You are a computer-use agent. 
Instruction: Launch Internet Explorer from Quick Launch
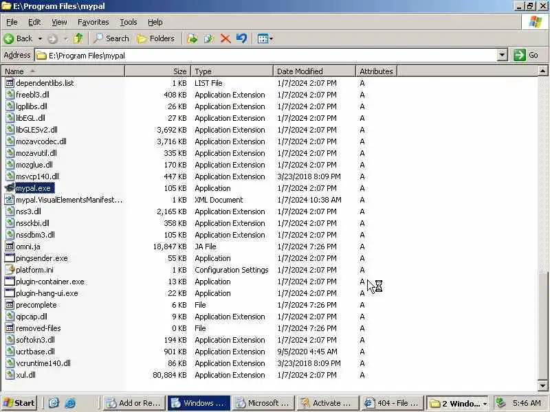coord(70,403)
